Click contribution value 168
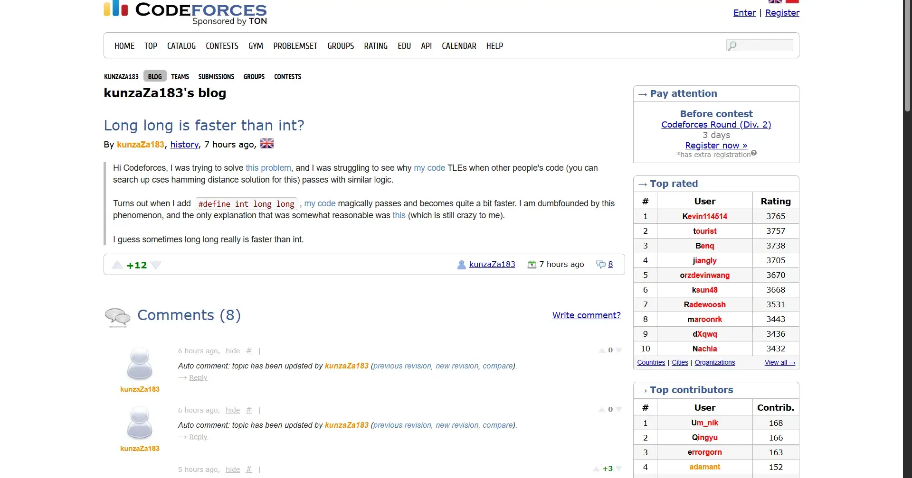 [776, 423]
